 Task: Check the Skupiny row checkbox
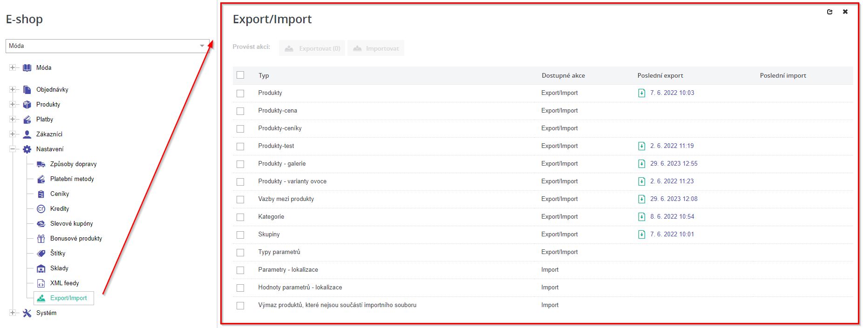[x=240, y=235]
